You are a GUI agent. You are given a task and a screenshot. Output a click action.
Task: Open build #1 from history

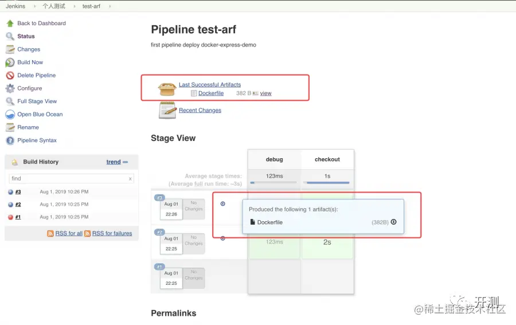coord(18,217)
